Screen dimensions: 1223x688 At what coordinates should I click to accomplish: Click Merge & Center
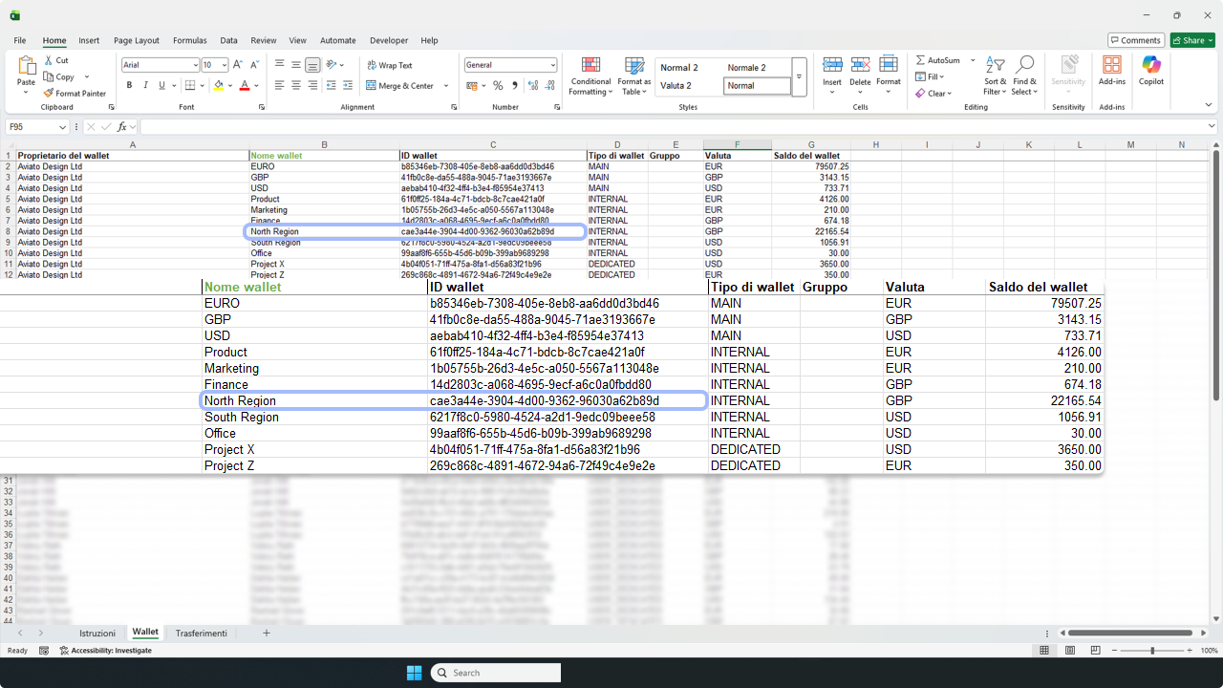pyautogui.click(x=399, y=86)
